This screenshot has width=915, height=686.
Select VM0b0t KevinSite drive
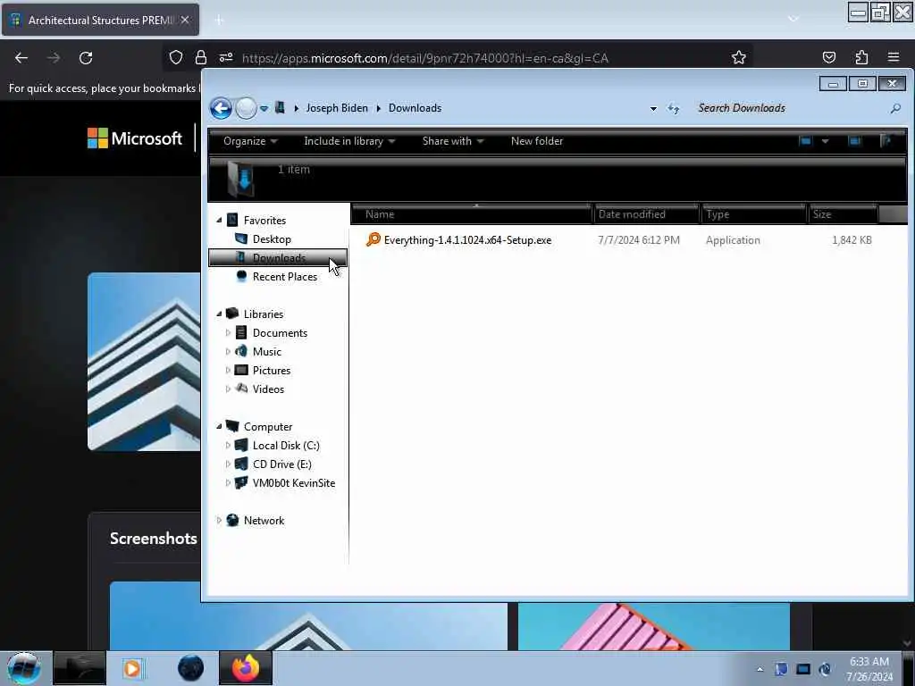coord(293,483)
